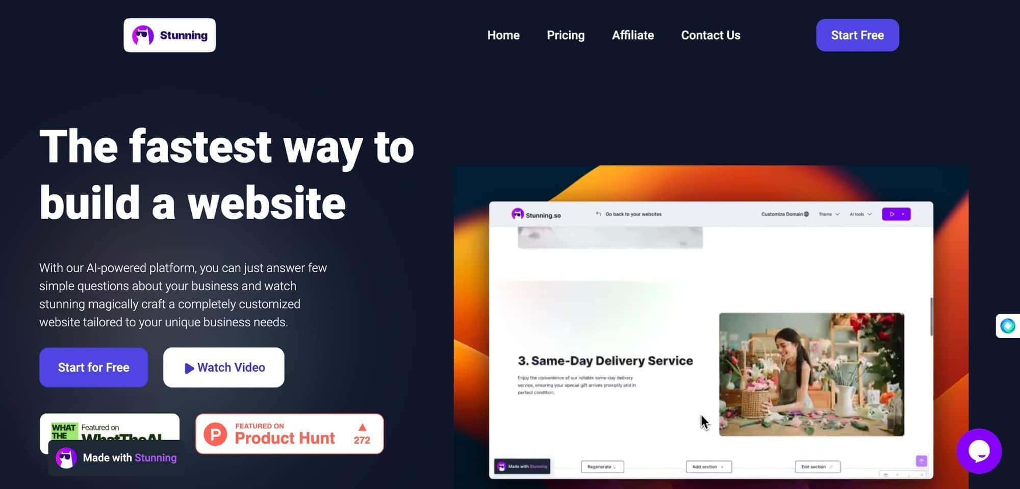Screen dimensions: 1020x489
Task: Open Contact Us from the navigation
Action: [x=710, y=35]
